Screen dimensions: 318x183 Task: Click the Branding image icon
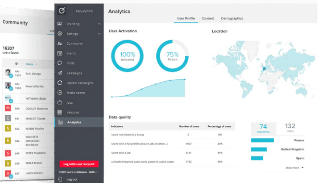(x=60, y=24)
